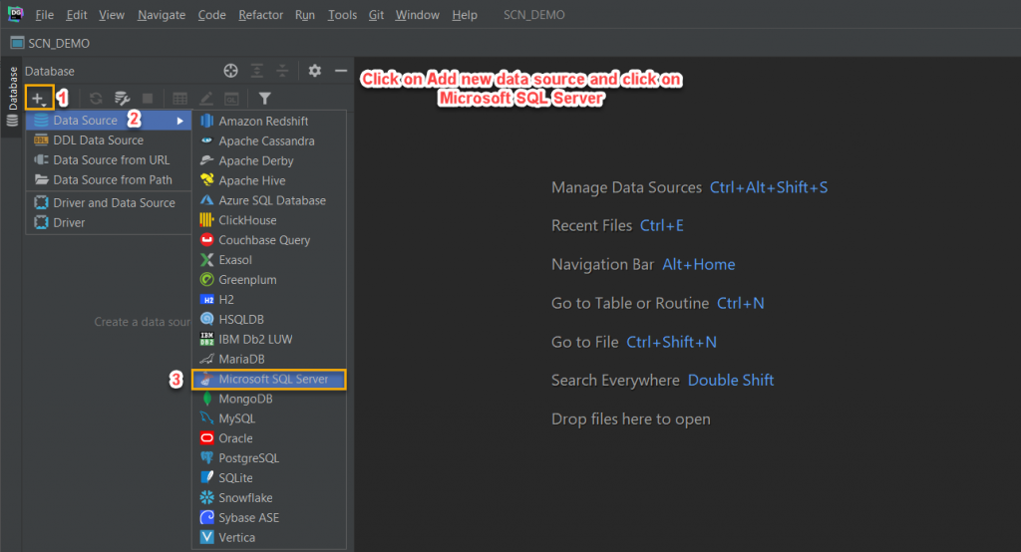Open the Edit menu
1021x552 pixels.
[x=77, y=14]
